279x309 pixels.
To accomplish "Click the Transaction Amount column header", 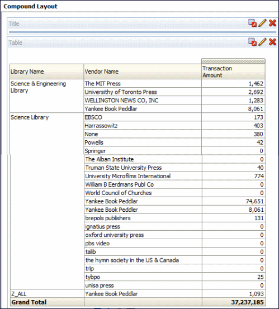I will click(x=233, y=72).
